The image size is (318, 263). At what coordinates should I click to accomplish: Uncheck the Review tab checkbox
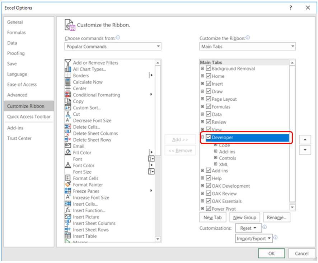(209, 122)
